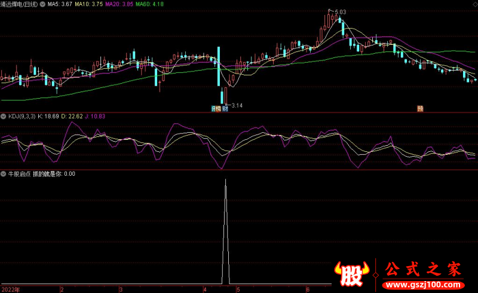Click the MA10: 3.75 label
Viewport: 478px width, 293px height.
[88, 4]
